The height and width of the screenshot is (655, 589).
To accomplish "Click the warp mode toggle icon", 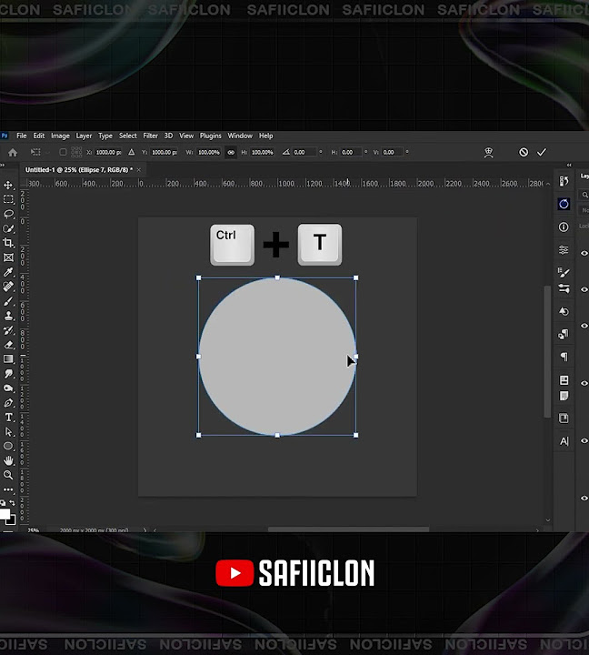I will click(x=488, y=153).
